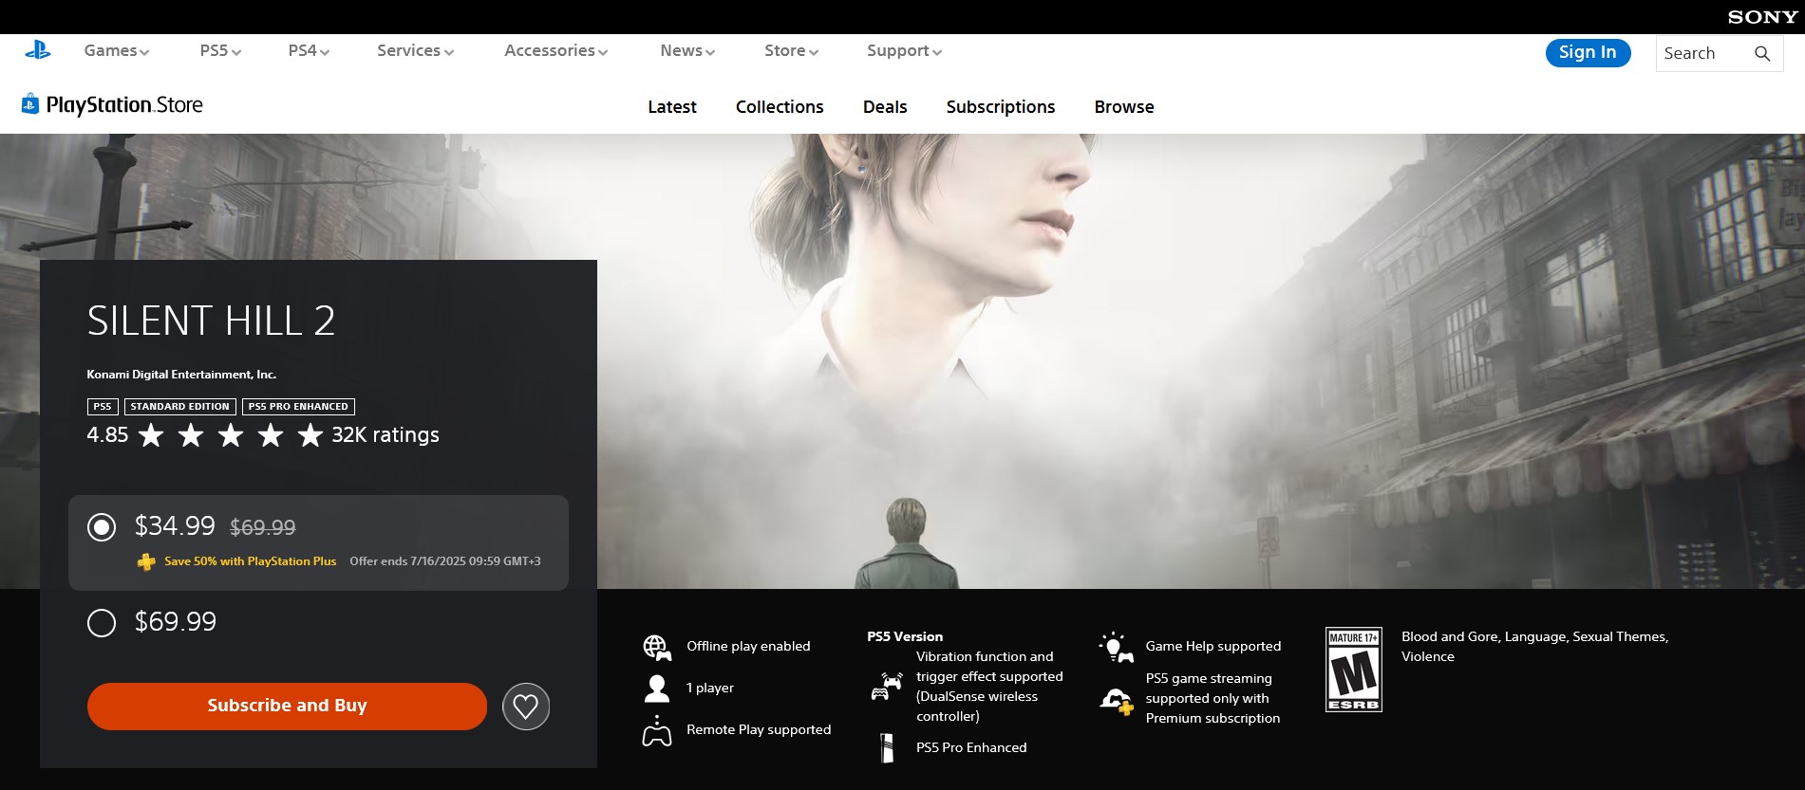
Task: Click the PlayStation logo icon
Action: coord(38,50)
